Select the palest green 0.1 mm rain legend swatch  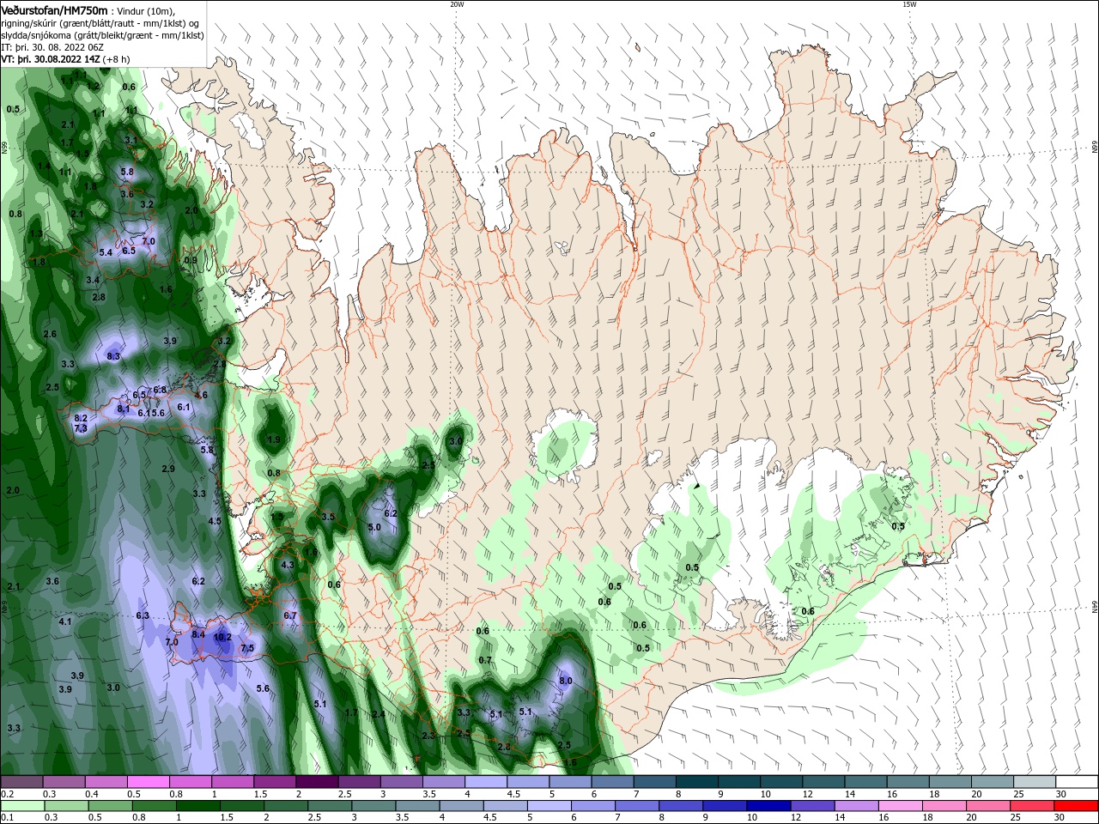[x=22, y=806]
